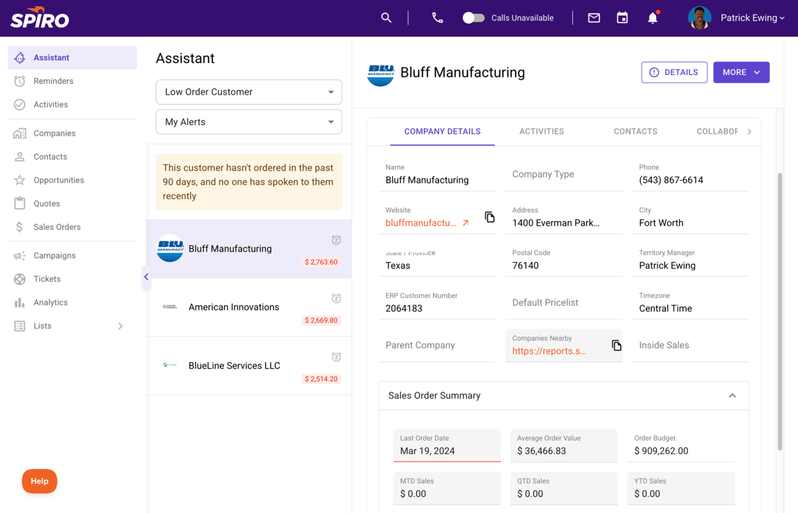798x513 pixels.
Task: Select Assistant in the sidebar
Action: [x=72, y=58]
